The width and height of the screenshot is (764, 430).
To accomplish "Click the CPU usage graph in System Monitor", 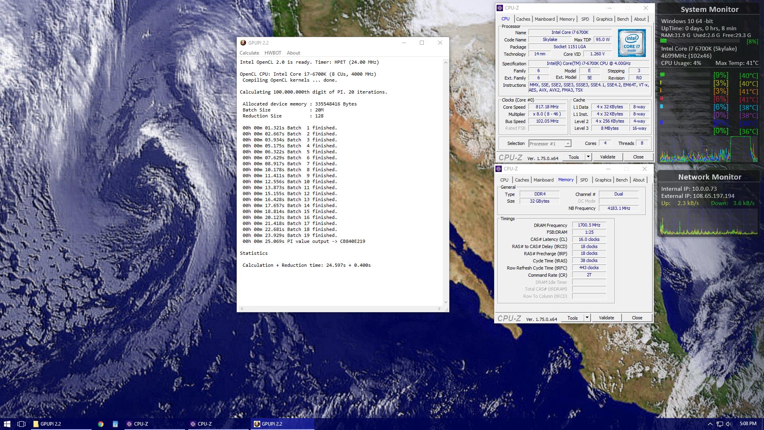I will (x=709, y=149).
